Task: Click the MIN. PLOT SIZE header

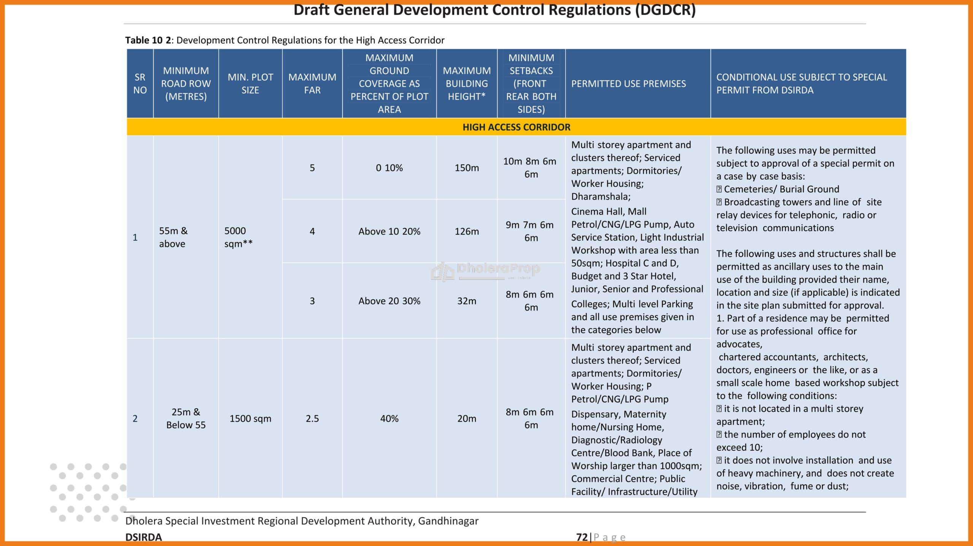Action: click(x=250, y=84)
